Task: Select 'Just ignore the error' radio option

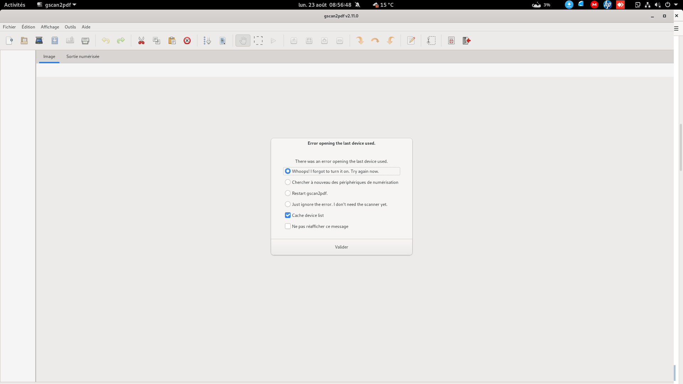Action: point(336,204)
